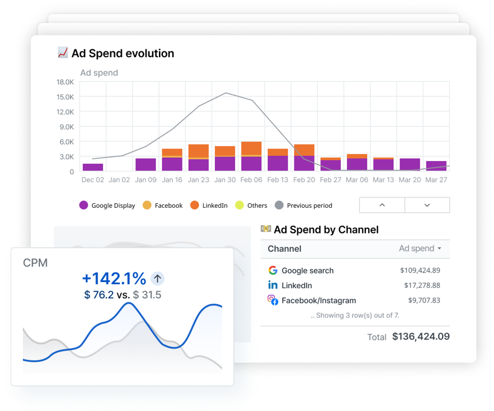
Task: Click the Total $136,424.09 value
Action: point(421,337)
